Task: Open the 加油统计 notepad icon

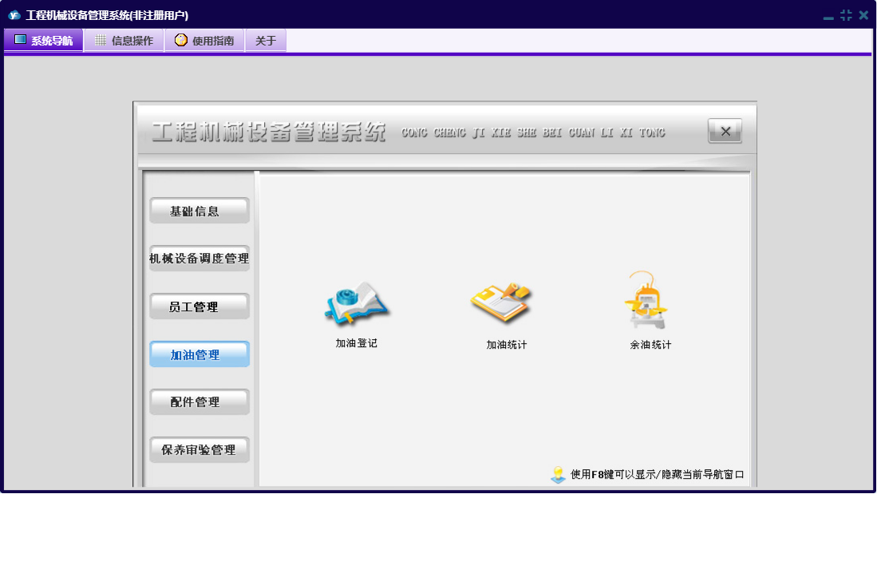Action: coord(501,303)
